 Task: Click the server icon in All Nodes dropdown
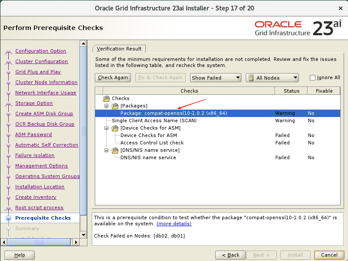pos(251,78)
